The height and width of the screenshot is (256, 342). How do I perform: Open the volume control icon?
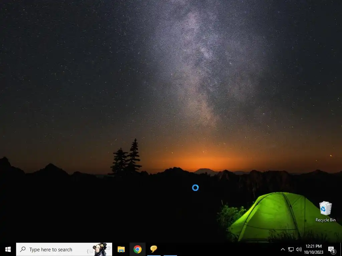pyautogui.click(x=299, y=249)
